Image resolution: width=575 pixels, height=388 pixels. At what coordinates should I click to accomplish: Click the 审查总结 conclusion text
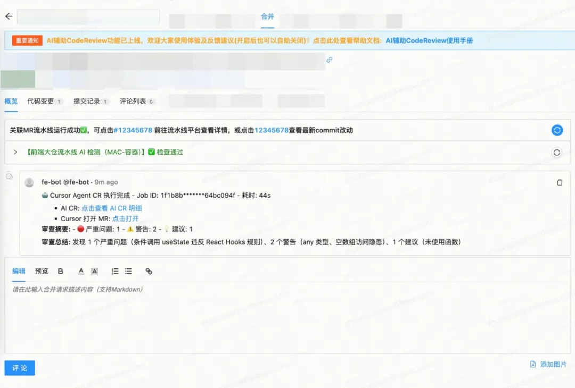(251, 242)
